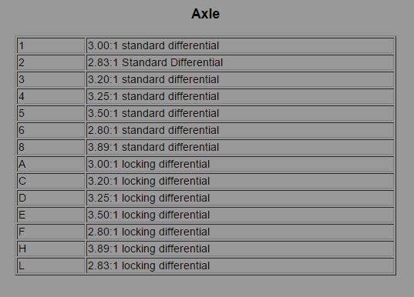Select the axle code 6 cell
The width and height of the screenshot is (414, 297).
[51, 130]
